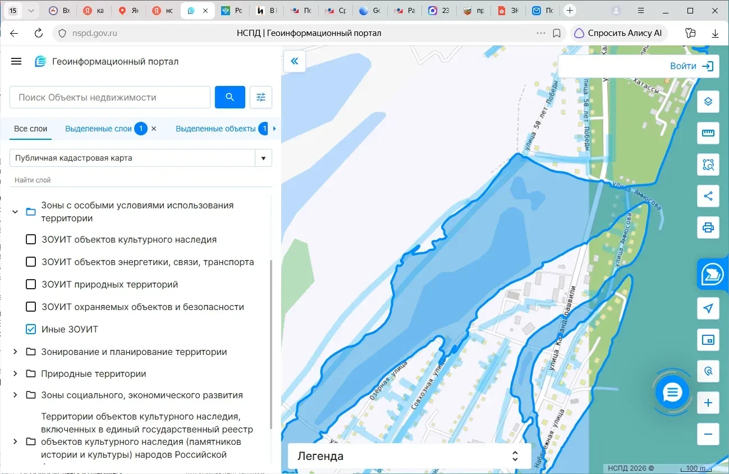
Task: Expand the Природные территории folder
Action: 15,374
